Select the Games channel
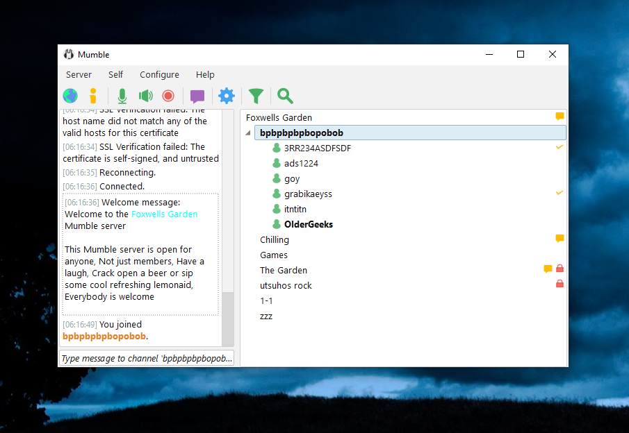Image resolution: width=629 pixels, height=433 pixels. click(x=274, y=255)
